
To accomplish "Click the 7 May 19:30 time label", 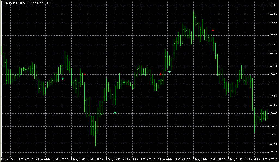I will (218, 160).
